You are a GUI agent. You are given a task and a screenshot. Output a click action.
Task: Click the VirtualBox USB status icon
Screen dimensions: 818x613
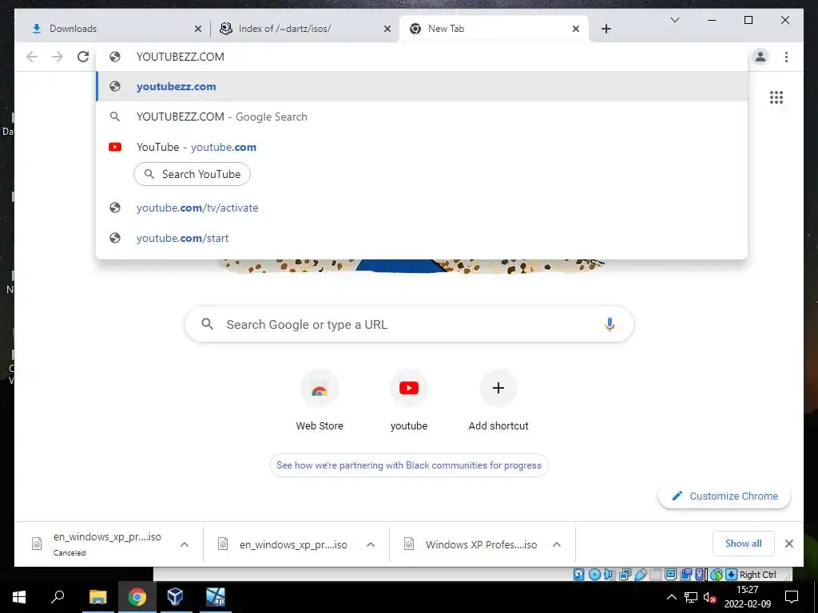[x=641, y=575]
